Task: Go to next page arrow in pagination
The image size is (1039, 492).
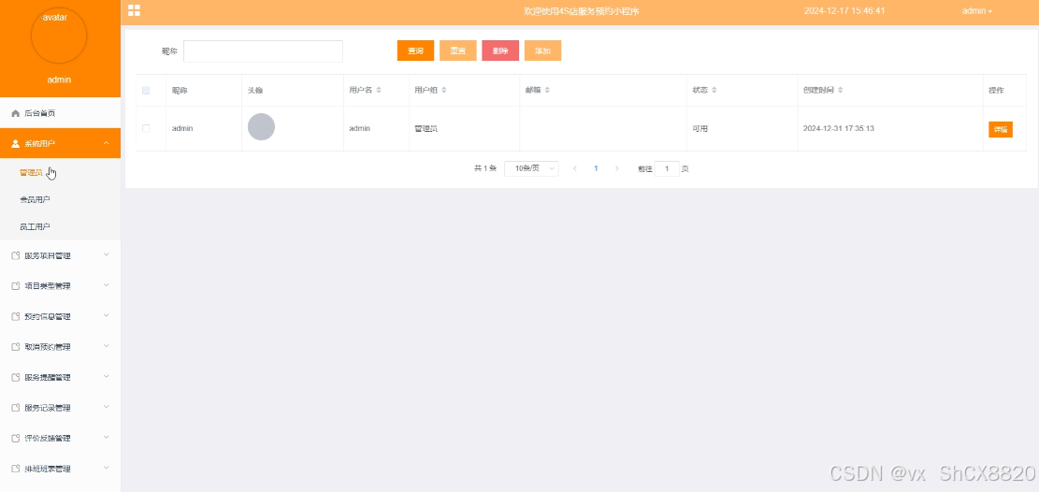Action: tap(617, 168)
